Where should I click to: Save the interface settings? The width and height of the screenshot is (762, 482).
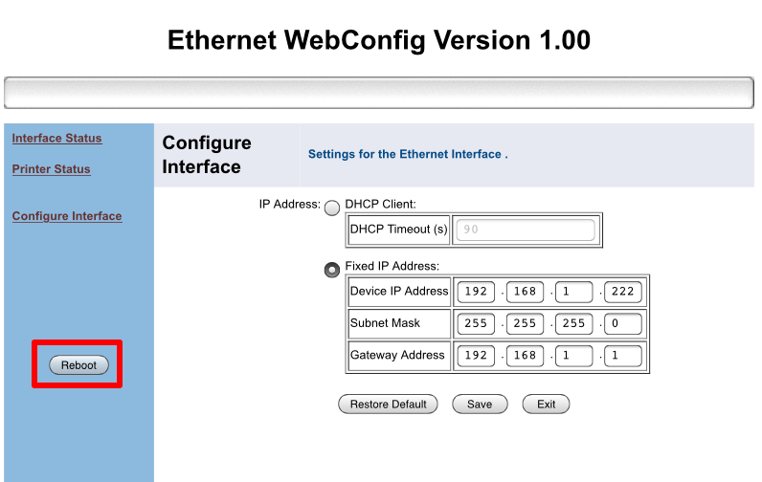(x=480, y=405)
